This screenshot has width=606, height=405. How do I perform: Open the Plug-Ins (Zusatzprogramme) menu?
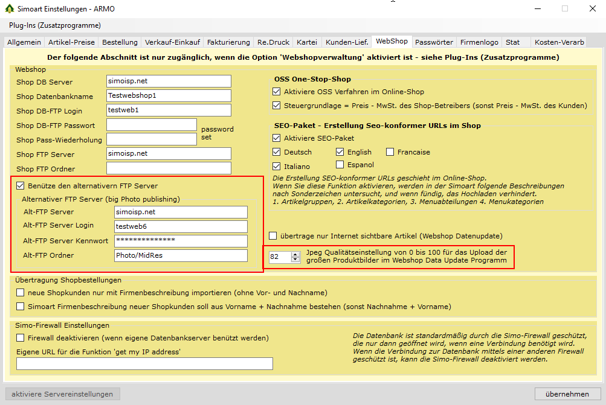point(54,25)
